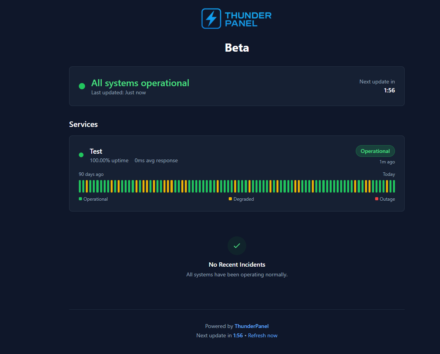This screenshot has height=354, width=440.
Task: Click the All systems operational heading
Action: (x=140, y=83)
